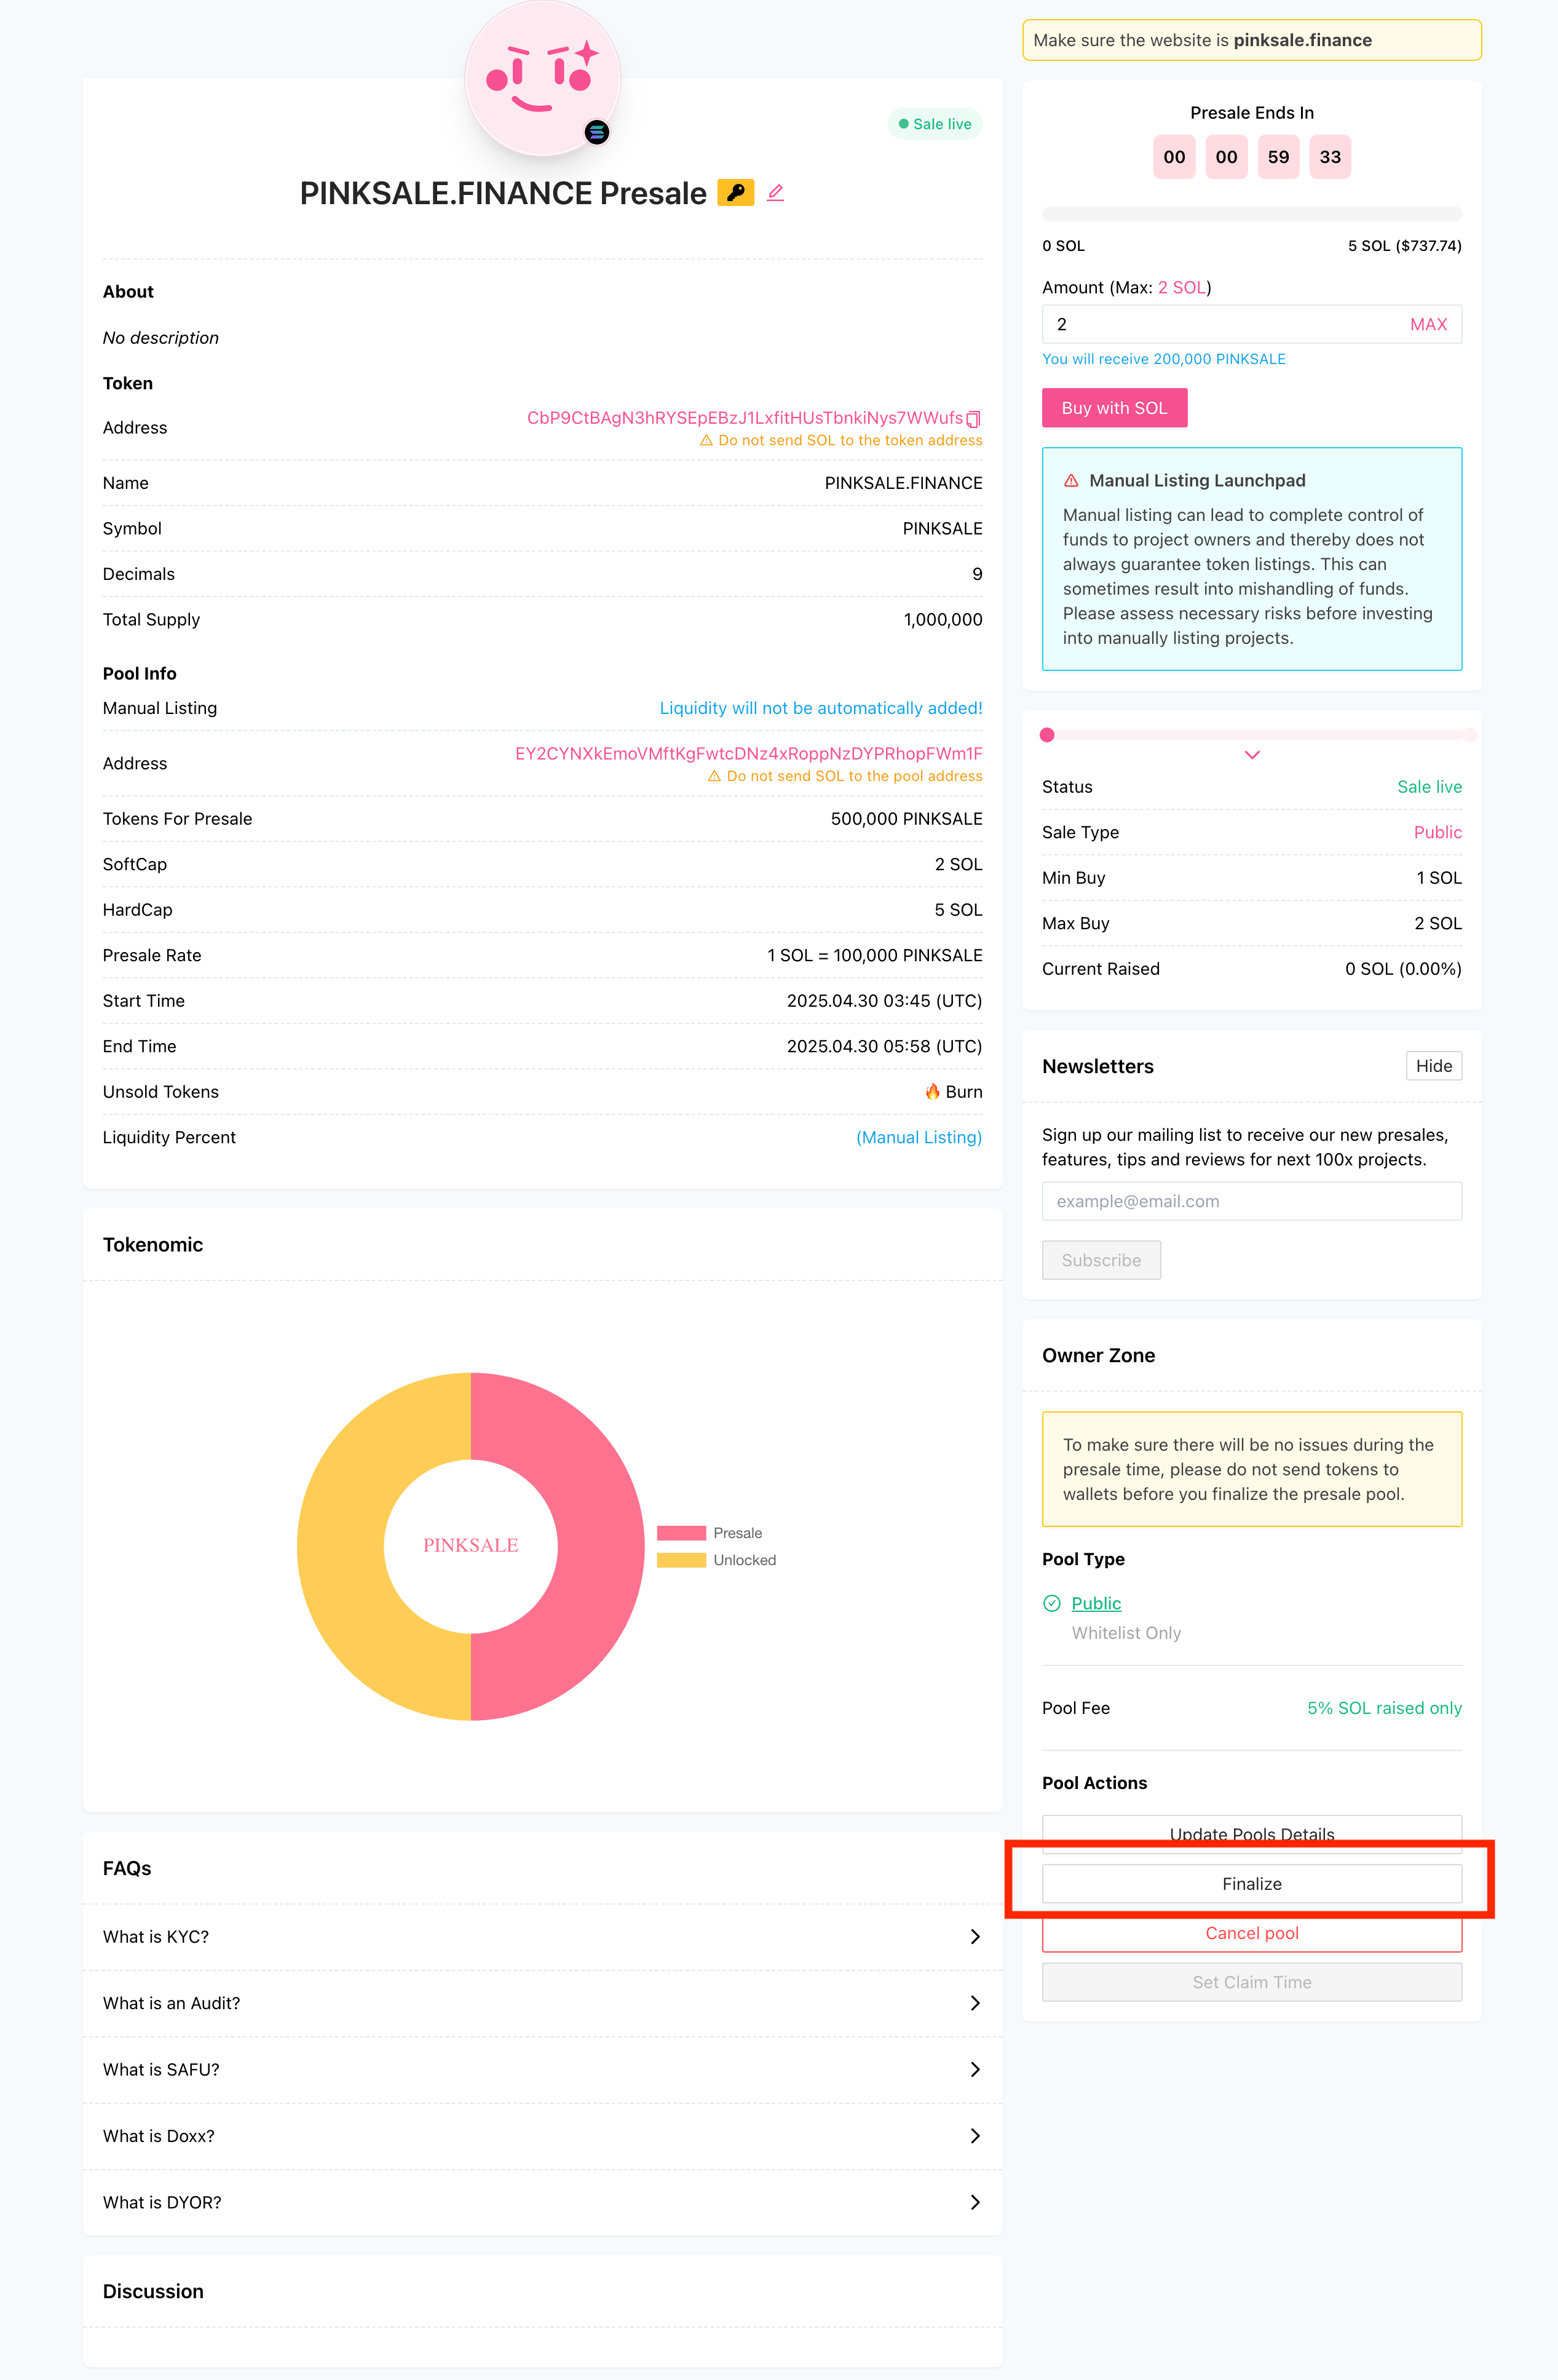Image resolution: width=1558 pixels, height=2380 pixels.
Task: Select the Public pool type
Action: (1096, 1603)
